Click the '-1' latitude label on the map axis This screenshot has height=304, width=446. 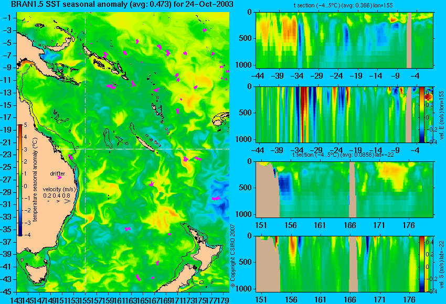coord(8,18)
